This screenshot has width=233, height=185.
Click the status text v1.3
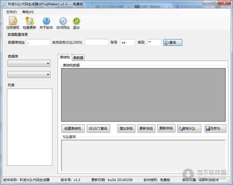(77, 180)
